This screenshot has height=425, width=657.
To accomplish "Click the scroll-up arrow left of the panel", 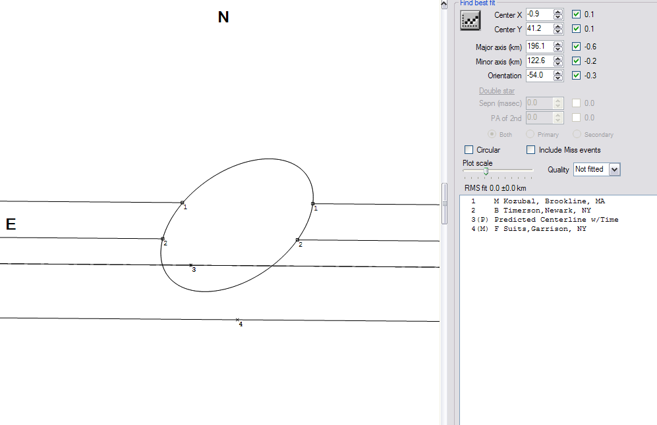I will (443, 5).
